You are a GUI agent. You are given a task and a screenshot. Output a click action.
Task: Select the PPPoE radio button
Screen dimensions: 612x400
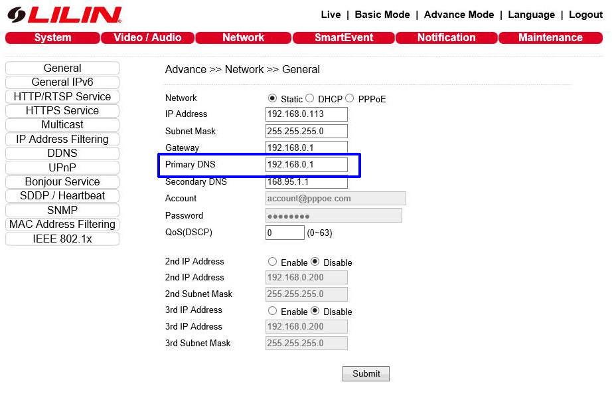pyautogui.click(x=350, y=98)
